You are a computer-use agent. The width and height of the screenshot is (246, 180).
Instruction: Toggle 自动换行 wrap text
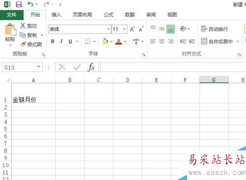click(x=214, y=29)
